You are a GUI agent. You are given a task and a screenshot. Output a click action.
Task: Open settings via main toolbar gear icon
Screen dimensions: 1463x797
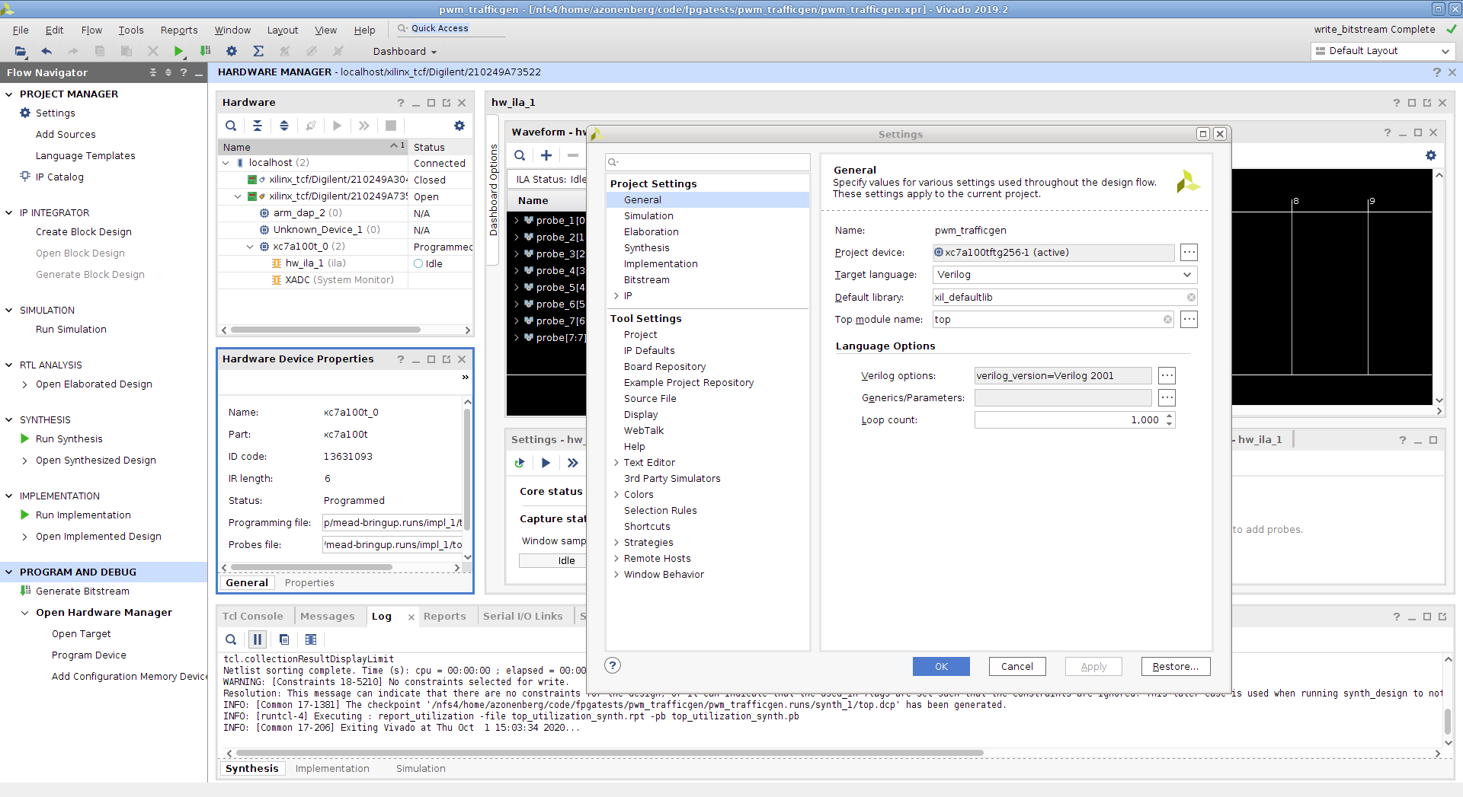pyautogui.click(x=232, y=51)
